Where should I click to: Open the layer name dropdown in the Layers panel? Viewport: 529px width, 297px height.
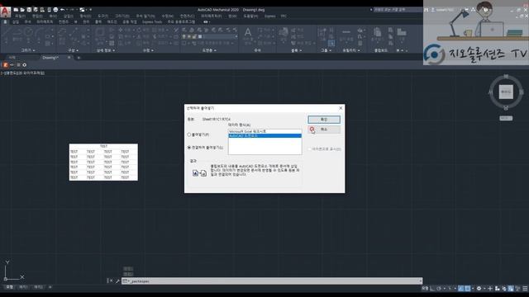tap(236, 36)
